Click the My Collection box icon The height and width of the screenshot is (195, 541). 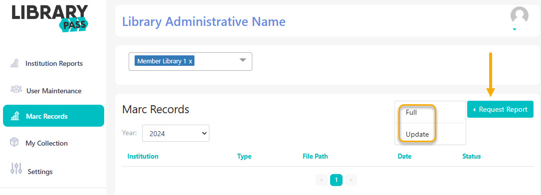tap(14, 142)
